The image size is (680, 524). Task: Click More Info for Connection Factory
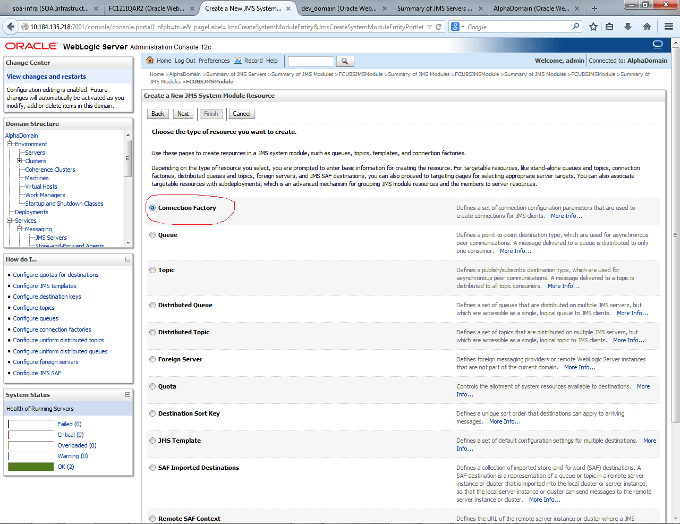pos(566,216)
